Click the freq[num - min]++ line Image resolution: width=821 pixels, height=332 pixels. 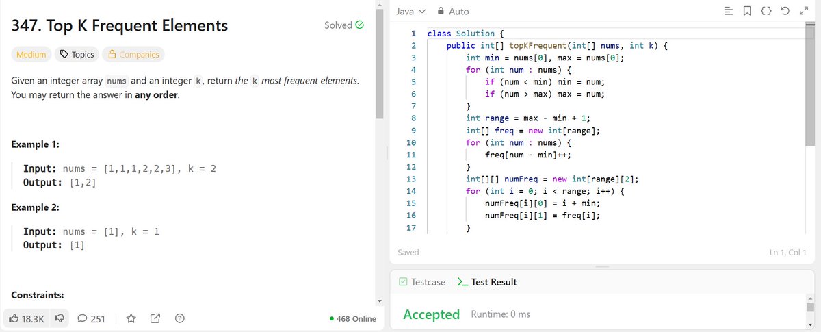click(x=527, y=155)
